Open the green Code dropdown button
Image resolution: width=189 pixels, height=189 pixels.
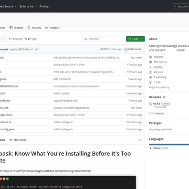(136, 39)
